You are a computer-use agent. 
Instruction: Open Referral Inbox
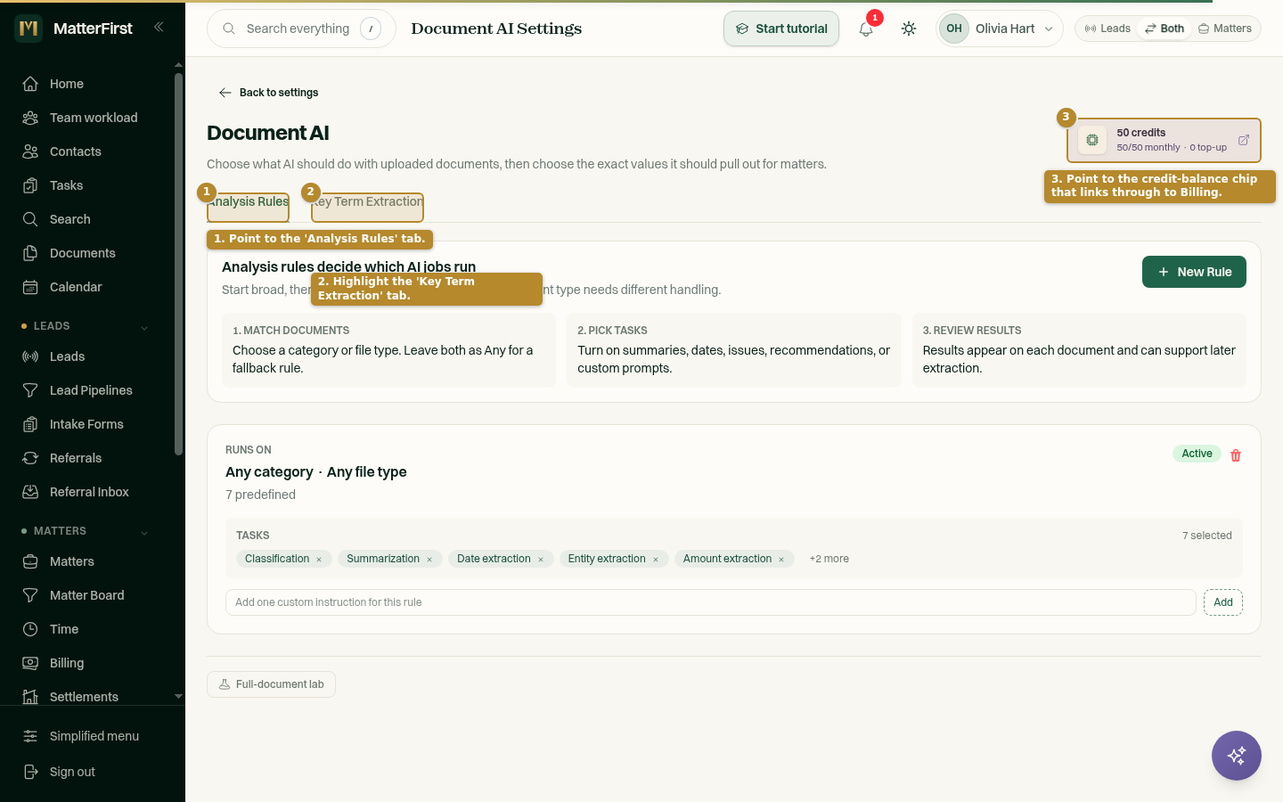click(x=87, y=492)
